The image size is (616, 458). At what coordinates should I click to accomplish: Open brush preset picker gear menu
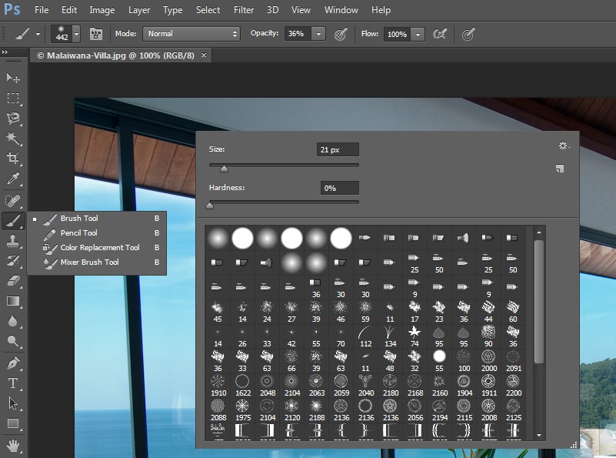(563, 145)
